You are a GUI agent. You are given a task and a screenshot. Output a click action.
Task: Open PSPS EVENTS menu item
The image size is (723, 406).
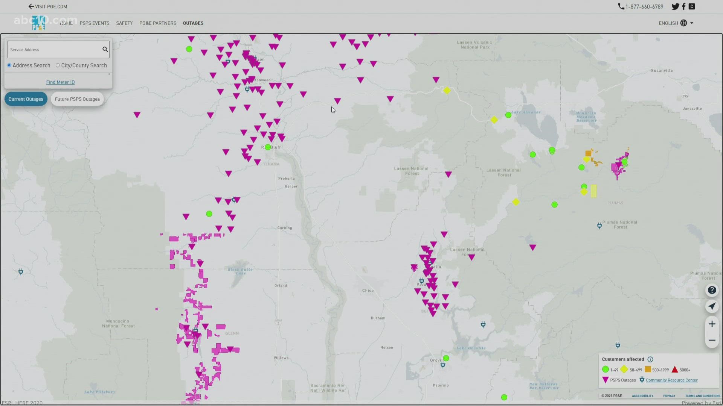95,23
